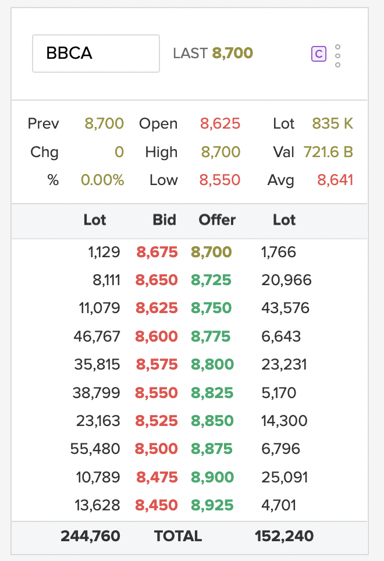Select offer price 8,800
The height and width of the screenshot is (561, 384).
click(212, 364)
